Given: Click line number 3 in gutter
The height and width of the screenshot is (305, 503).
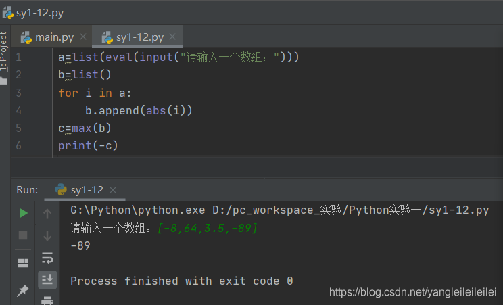Looking at the screenshot, I should pos(19,93).
